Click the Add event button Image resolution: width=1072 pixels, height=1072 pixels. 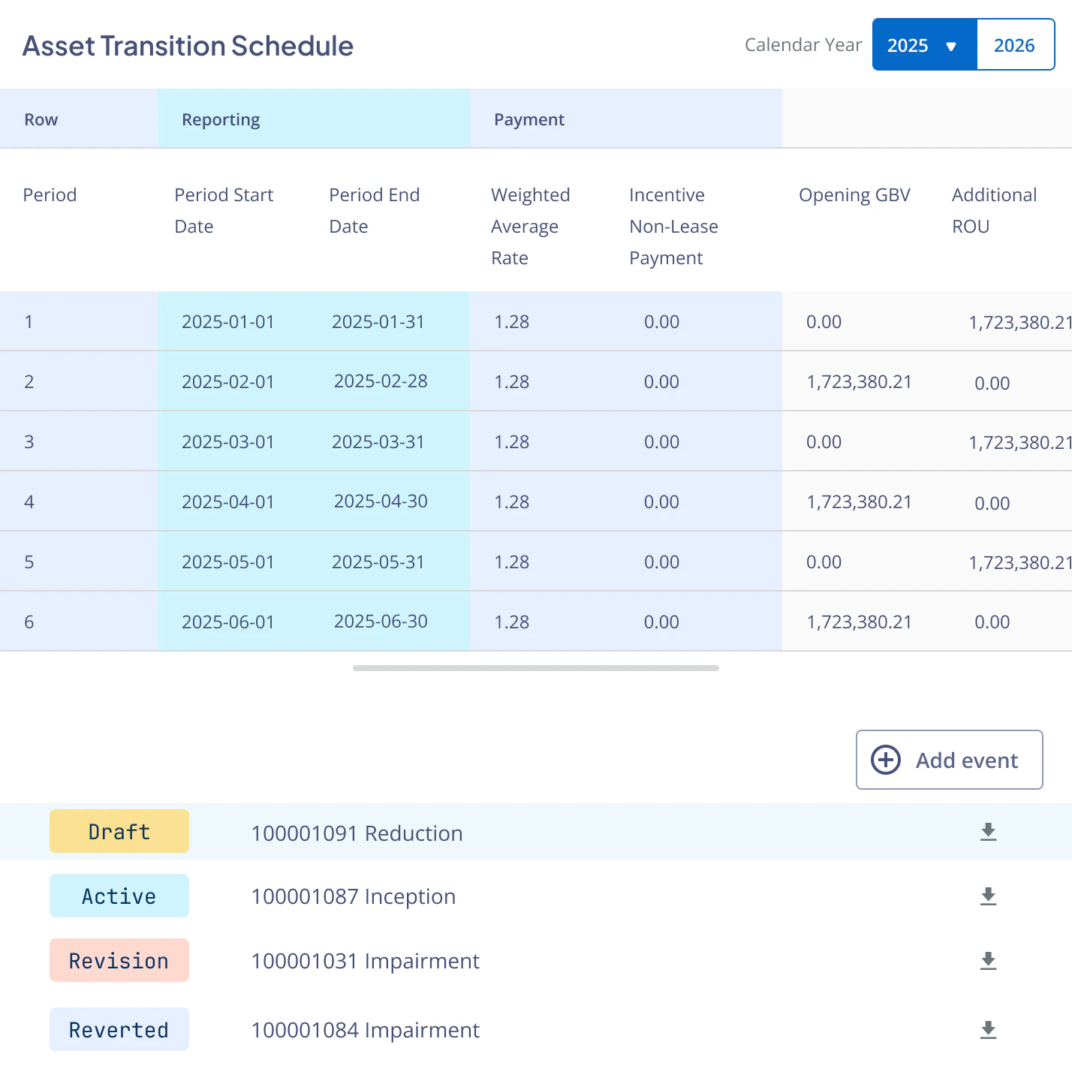point(949,760)
